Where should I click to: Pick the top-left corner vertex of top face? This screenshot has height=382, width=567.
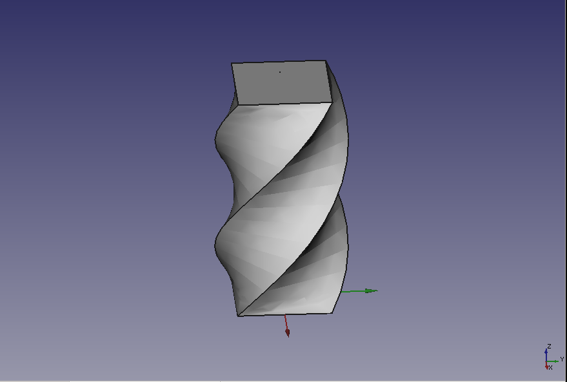[x=232, y=64]
